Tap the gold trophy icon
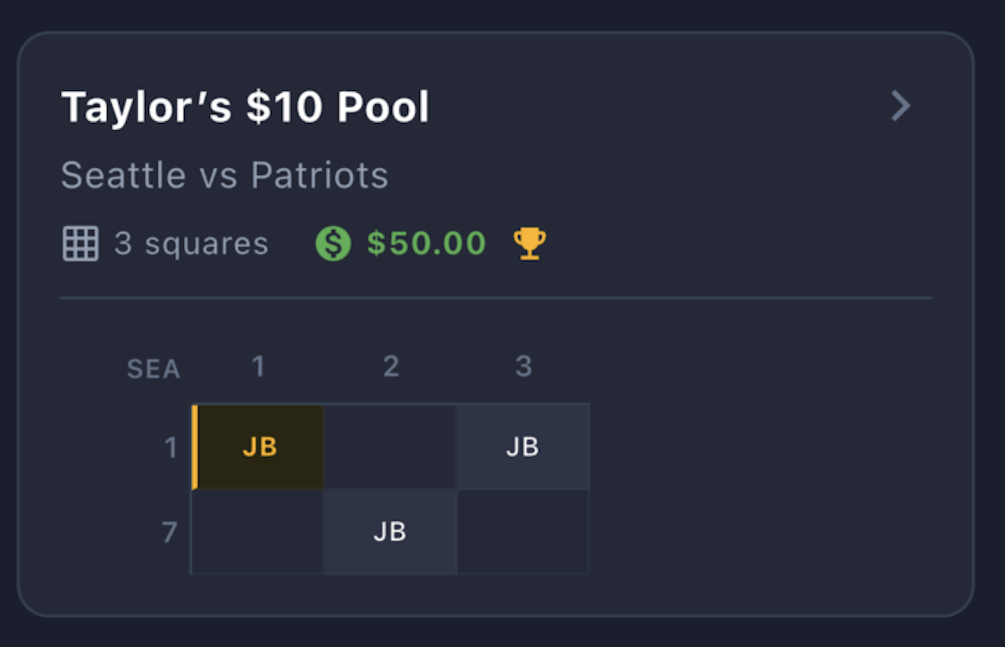This screenshot has height=647, width=1005. (x=529, y=244)
